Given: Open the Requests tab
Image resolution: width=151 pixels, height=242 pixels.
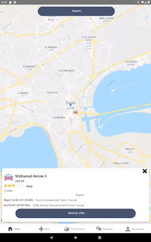Looking at the screenshot, I should tap(104, 229).
